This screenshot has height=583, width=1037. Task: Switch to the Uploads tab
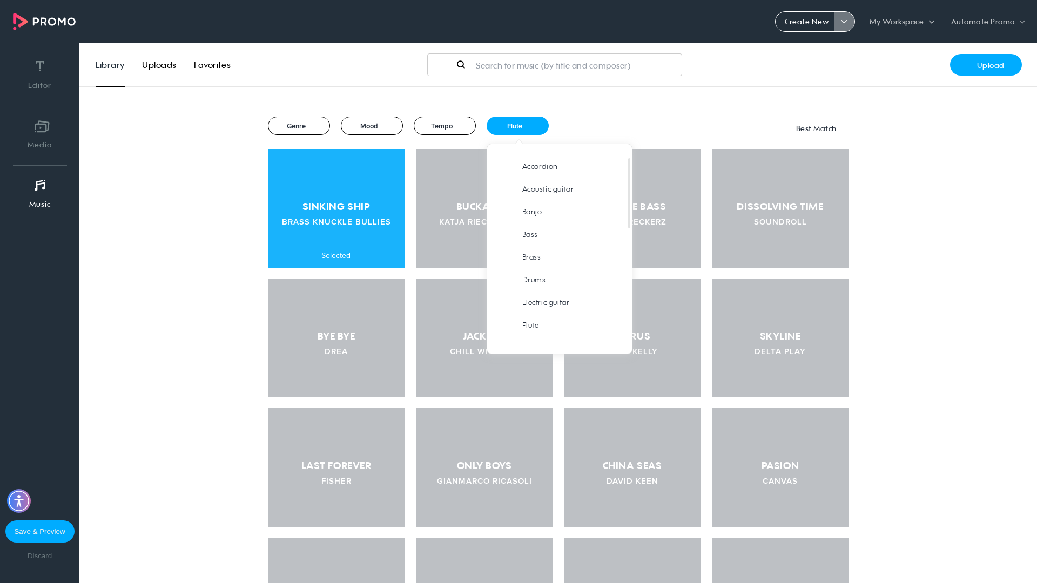tap(159, 65)
